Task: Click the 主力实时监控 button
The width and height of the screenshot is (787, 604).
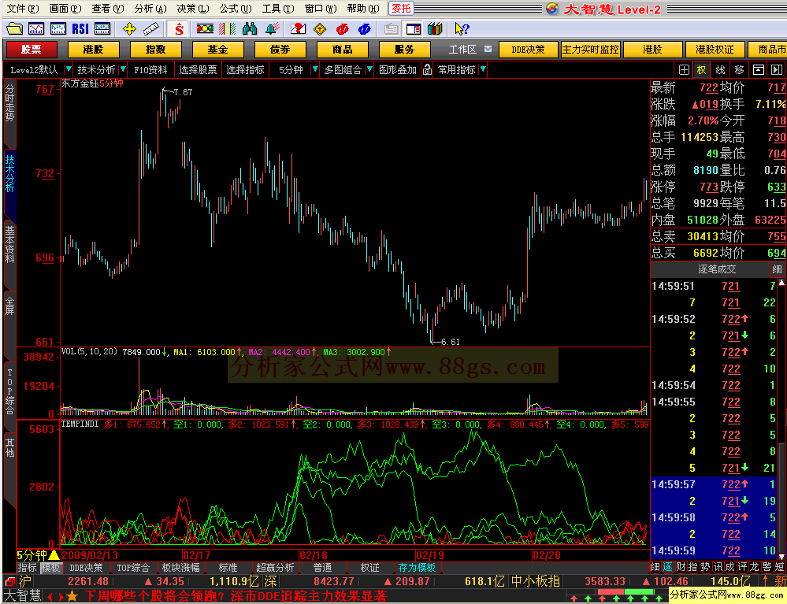Action: (x=591, y=49)
